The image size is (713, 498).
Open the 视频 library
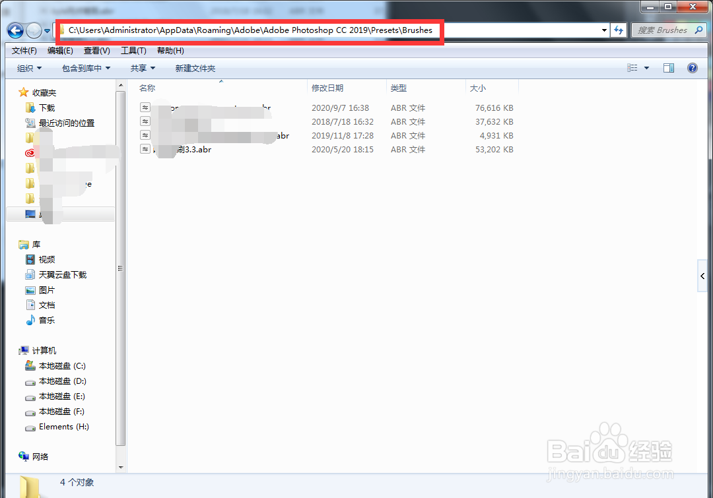[47, 259]
